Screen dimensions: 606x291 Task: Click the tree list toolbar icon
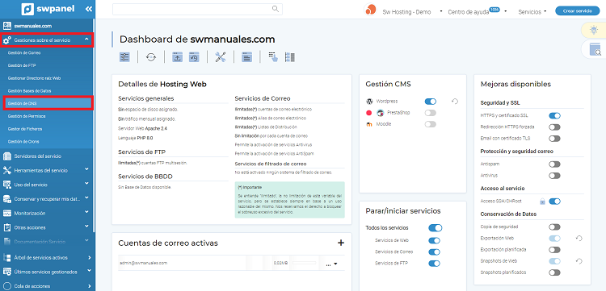[x=290, y=57]
